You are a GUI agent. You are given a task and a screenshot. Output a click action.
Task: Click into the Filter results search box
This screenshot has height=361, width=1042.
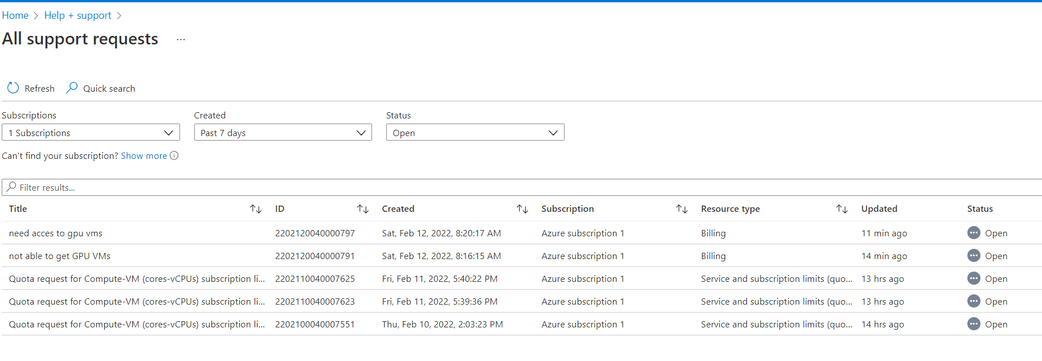click(x=513, y=187)
